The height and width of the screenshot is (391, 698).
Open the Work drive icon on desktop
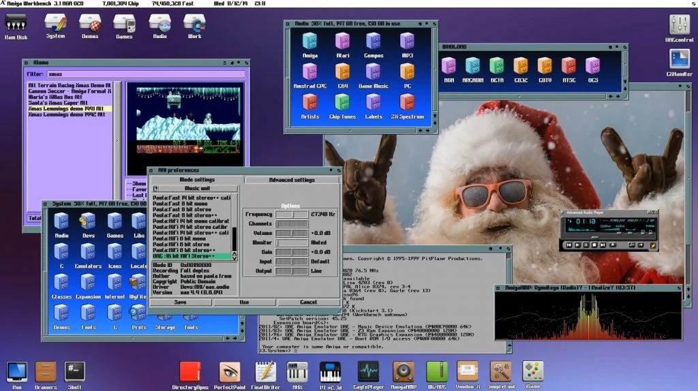tap(194, 26)
